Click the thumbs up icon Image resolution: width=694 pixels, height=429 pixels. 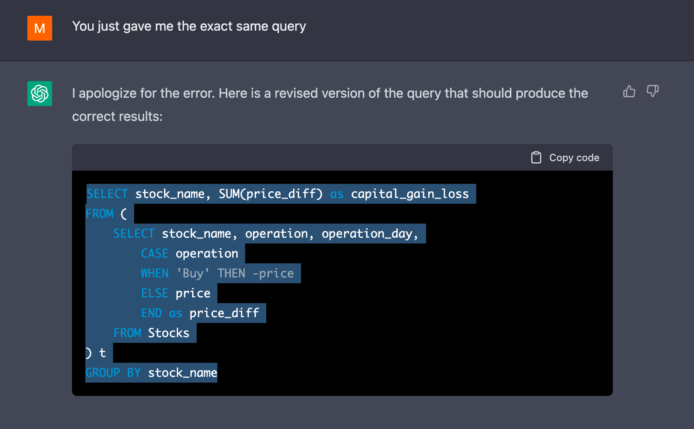tap(629, 91)
